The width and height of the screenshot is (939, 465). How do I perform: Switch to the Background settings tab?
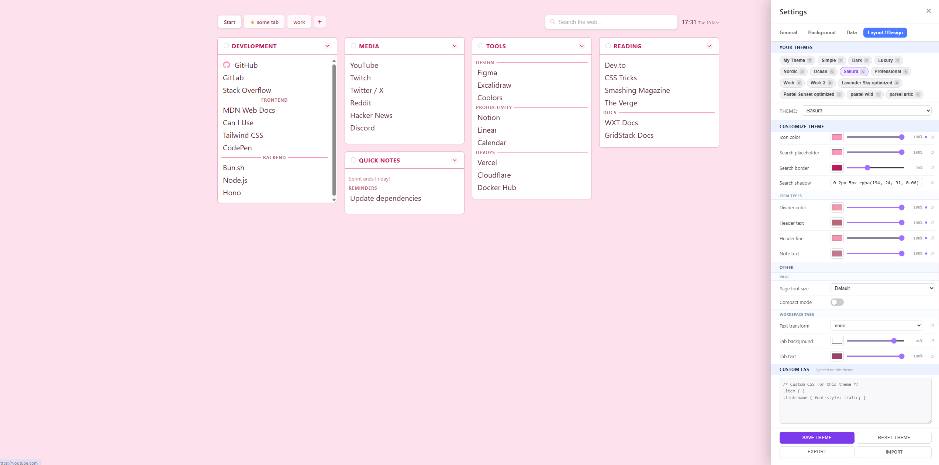[822, 32]
